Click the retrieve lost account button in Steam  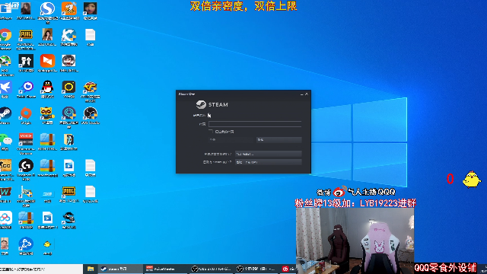[x=268, y=162]
